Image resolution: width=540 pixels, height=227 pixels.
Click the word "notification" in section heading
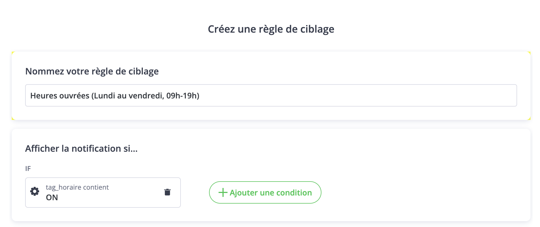coord(96,148)
